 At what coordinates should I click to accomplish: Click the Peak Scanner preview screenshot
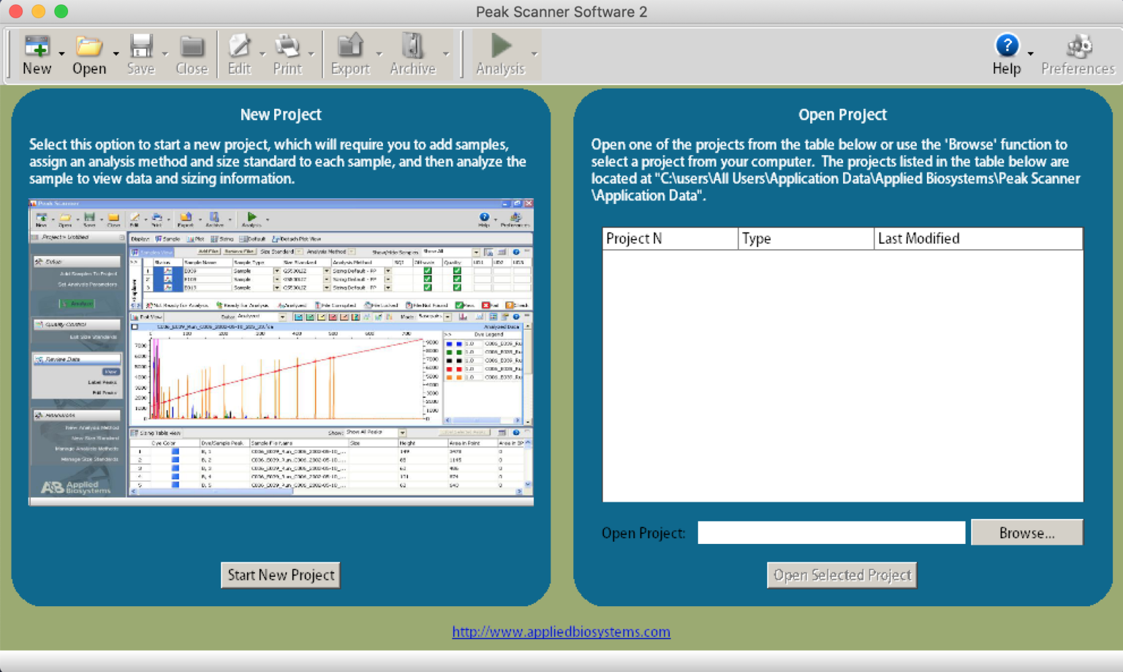pyautogui.click(x=280, y=351)
